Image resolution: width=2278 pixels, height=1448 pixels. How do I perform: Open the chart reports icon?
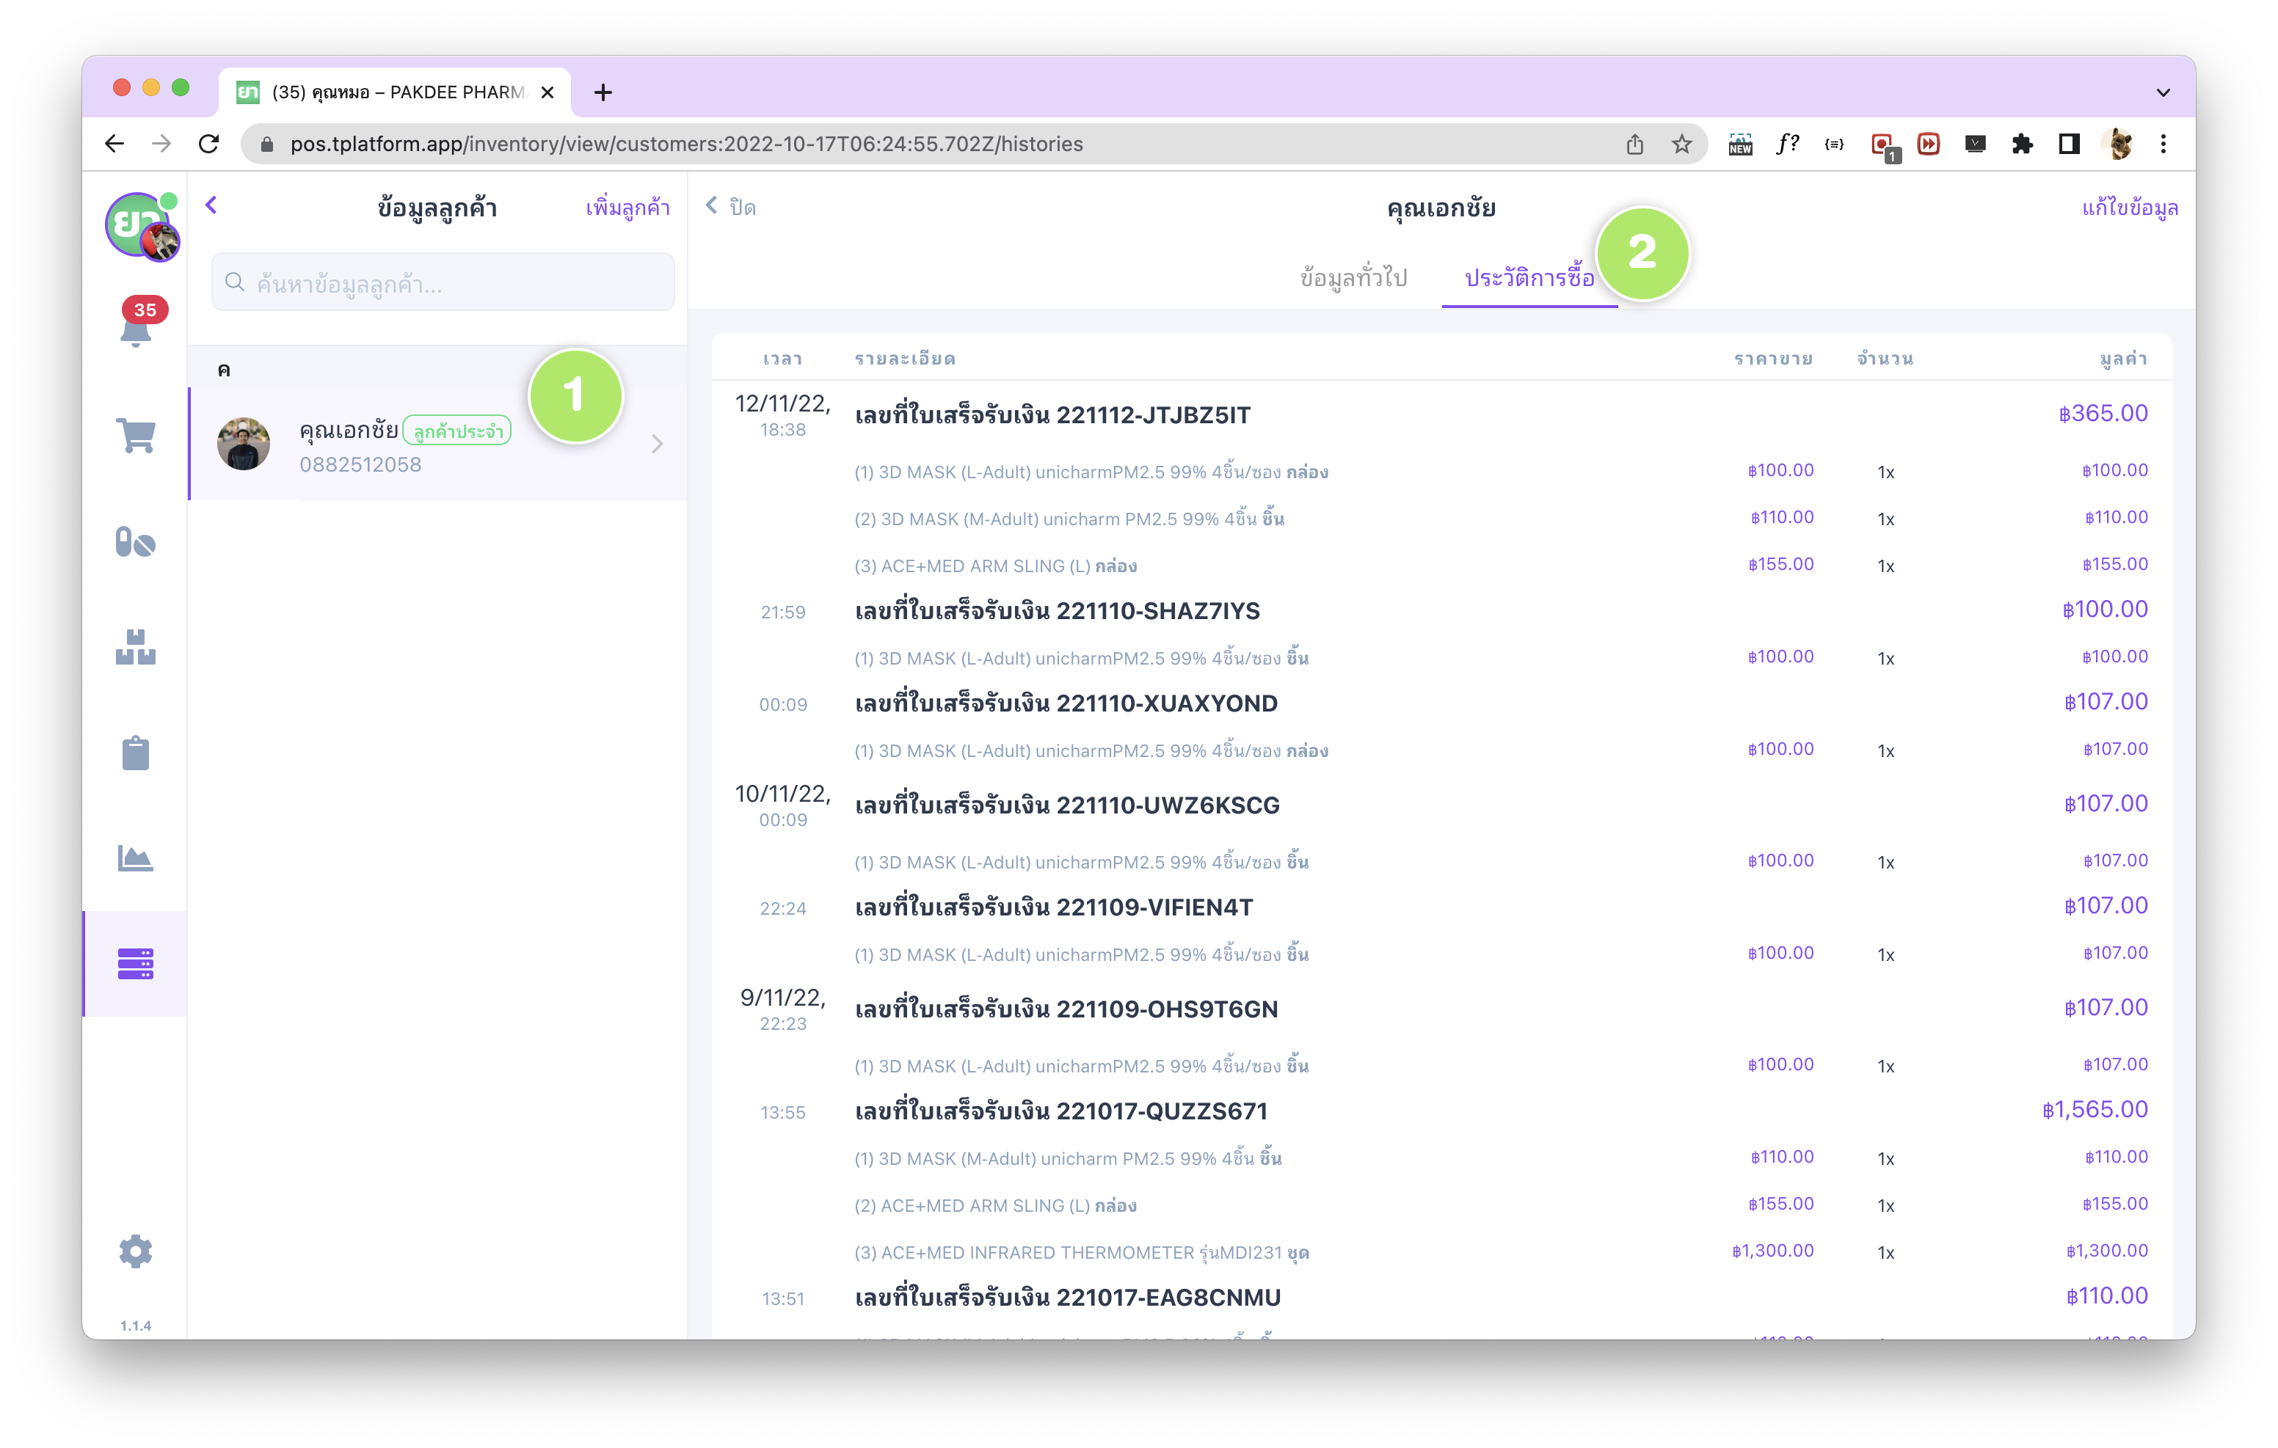(x=135, y=859)
